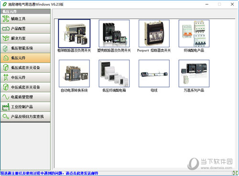Click the 低压终端配电箱 caption text
239x176 pixels.
pos(114,90)
